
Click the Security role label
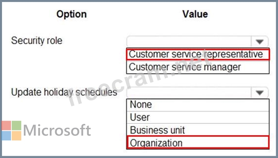[x=37, y=40]
